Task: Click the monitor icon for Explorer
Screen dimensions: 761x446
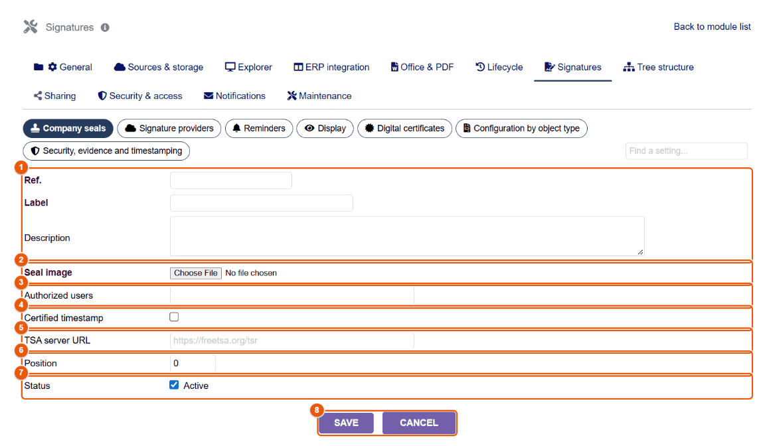Action: point(230,67)
